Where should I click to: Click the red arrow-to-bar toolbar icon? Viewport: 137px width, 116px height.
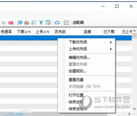[x=11, y=23]
